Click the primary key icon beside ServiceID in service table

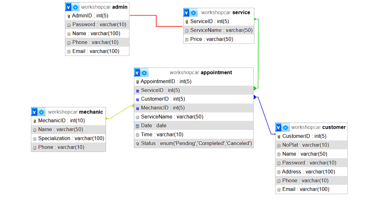(187, 22)
